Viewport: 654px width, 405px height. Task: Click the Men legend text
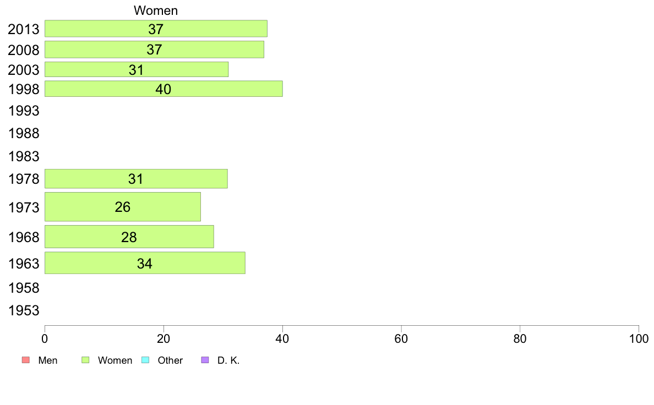48,360
